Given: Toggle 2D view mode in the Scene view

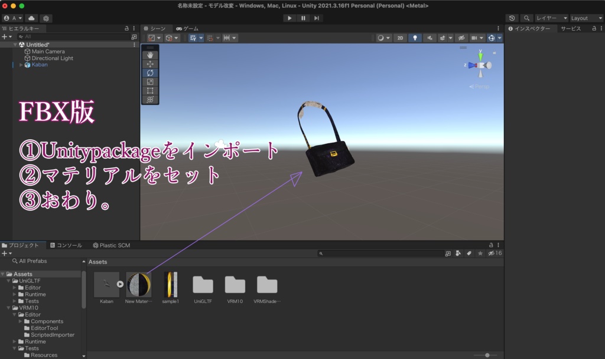Looking at the screenshot, I should pyautogui.click(x=399, y=38).
